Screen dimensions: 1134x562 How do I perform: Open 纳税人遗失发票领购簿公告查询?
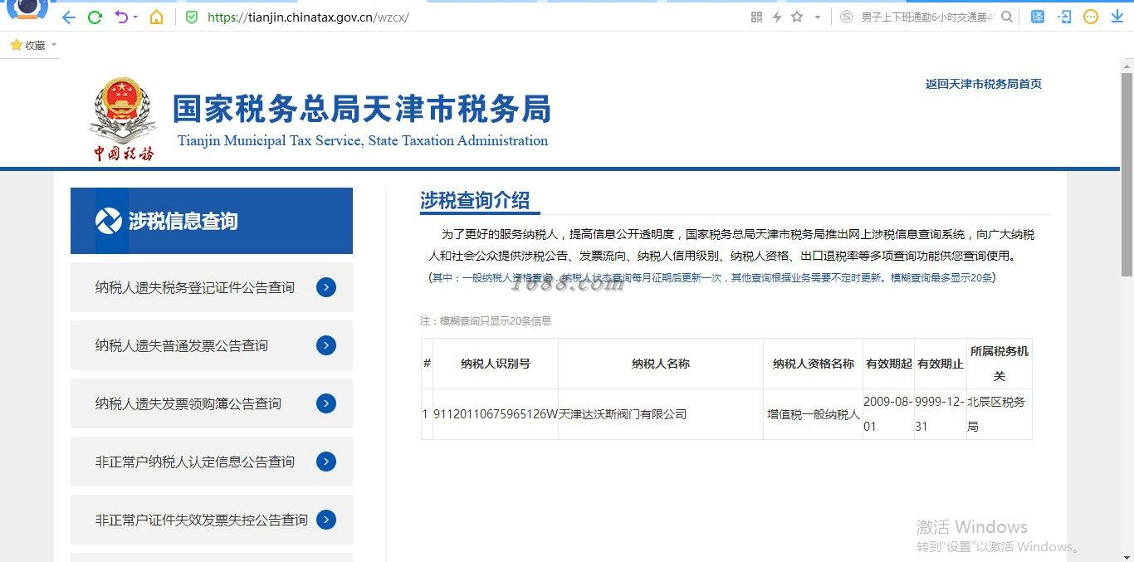click(188, 403)
